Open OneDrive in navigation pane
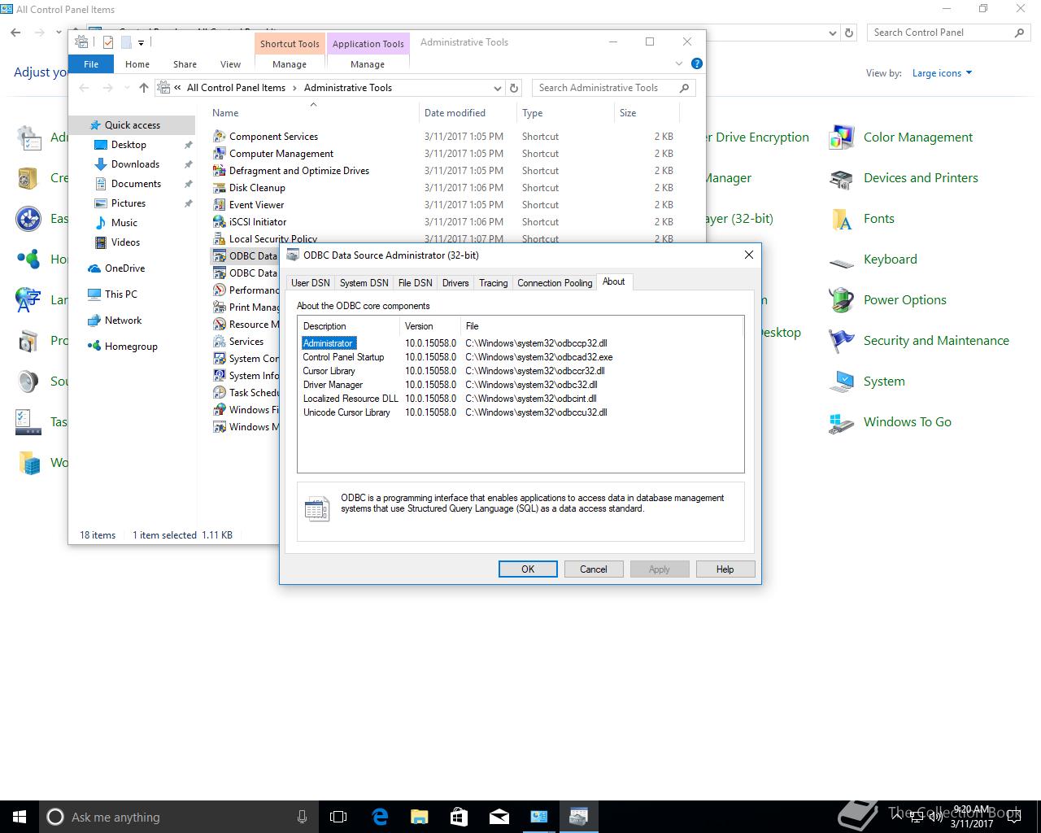1041x833 pixels. coord(116,268)
